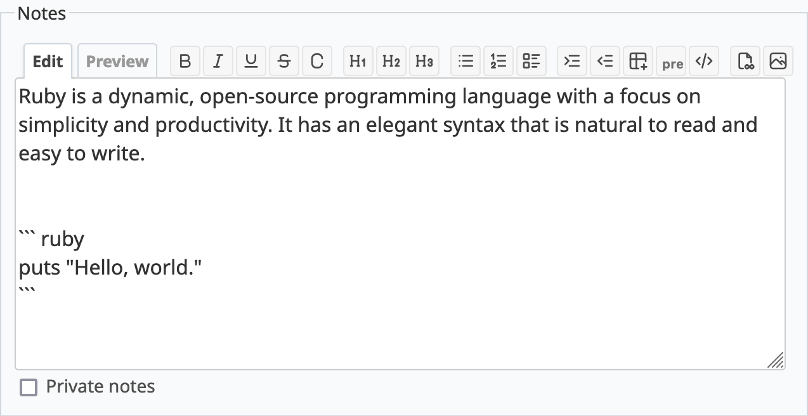The height and width of the screenshot is (416, 808).
Task: Switch to the Preview tab
Action: (x=117, y=62)
